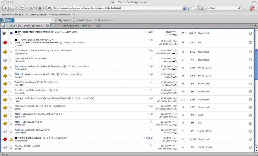Click the sticky pin icon on Saabsichtung thread
The width and height of the screenshot is (258, 156).
pos(151,138)
